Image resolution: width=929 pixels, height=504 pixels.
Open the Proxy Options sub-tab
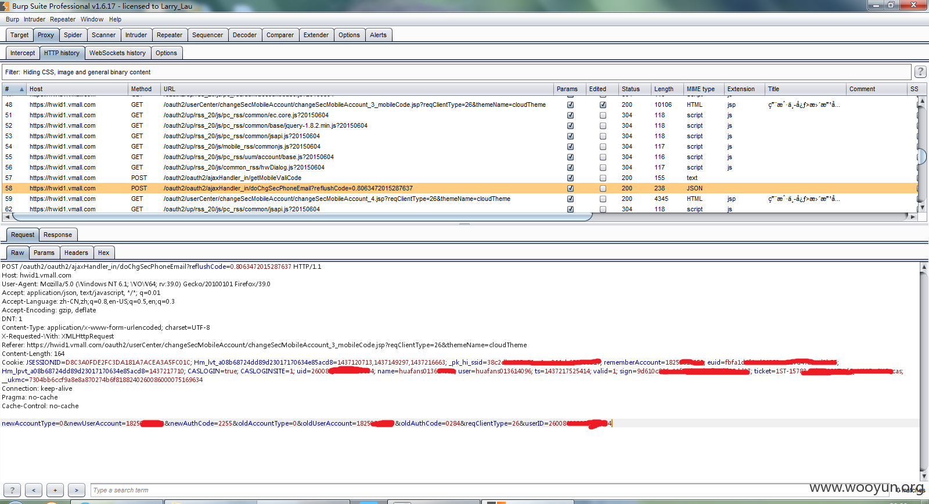pyautogui.click(x=166, y=53)
